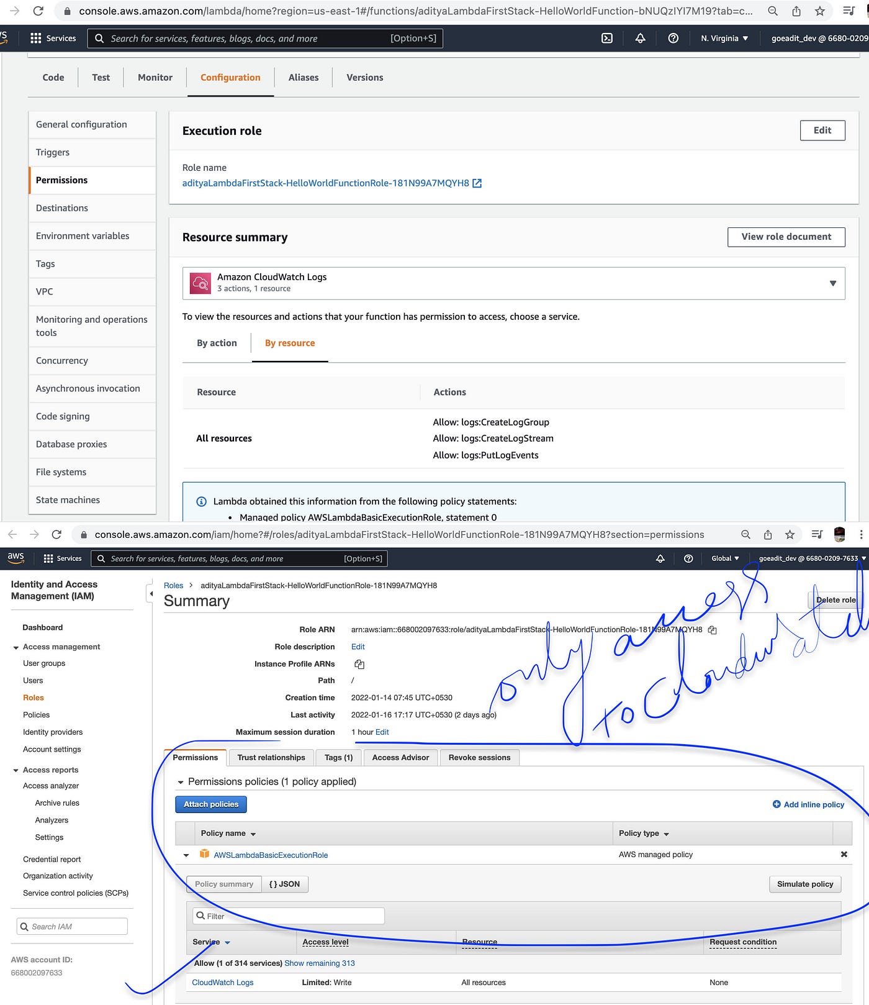The width and height of the screenshot is (869, 1005).
Task: Open notifications bell in Lambda console
Action: tap(640, 38)
